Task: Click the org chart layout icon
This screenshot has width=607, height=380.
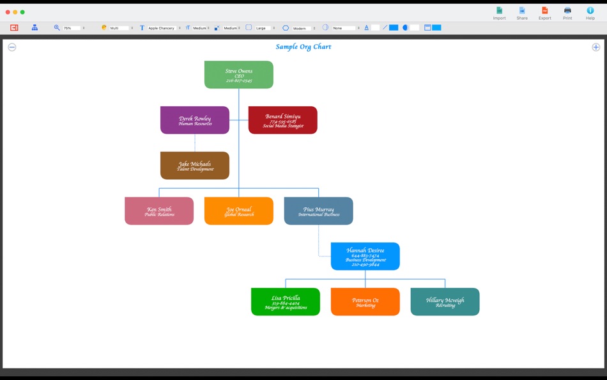Action: pyautogui.click(x=35, y=28)
